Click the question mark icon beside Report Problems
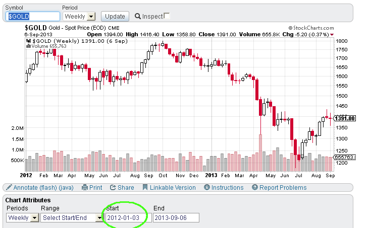This screenshot has width=370, height=228. click(255, 187)
